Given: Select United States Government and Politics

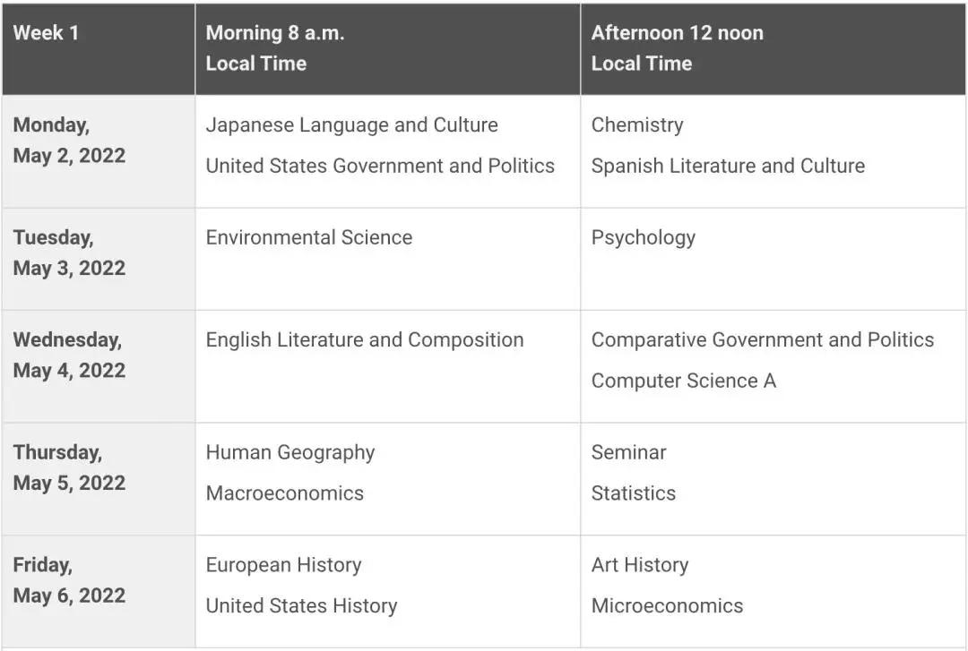Looking at the screenshot, I should click(x=380, y=166).
